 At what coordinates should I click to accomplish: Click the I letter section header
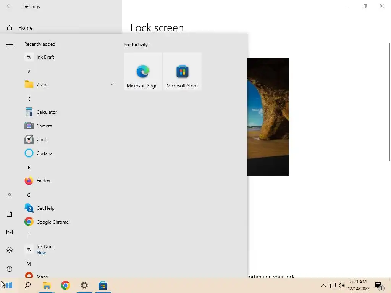pos(29,236)
